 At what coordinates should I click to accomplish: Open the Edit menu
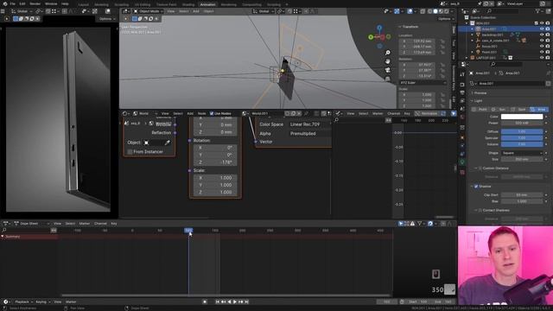(22, 3)
